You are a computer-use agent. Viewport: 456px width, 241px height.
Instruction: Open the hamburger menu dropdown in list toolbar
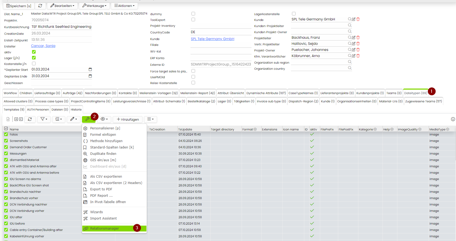tap(150, 119)
